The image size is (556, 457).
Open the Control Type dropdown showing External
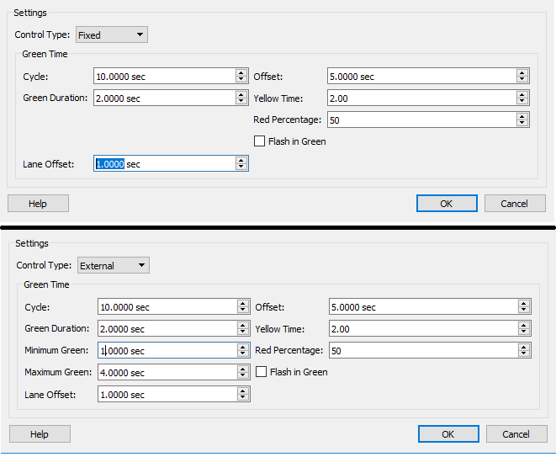point(114,266)
